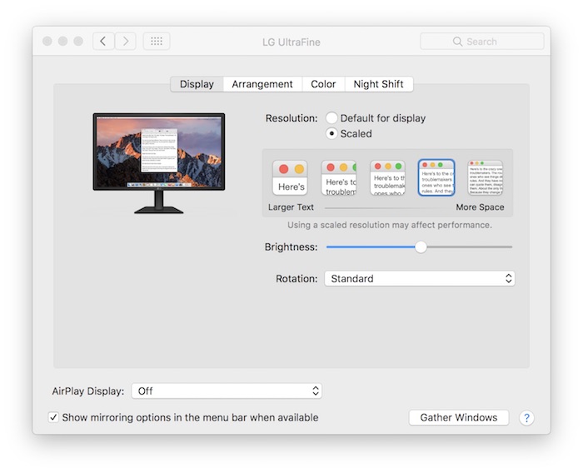Click the Gather Windows button
The height and width of the screenshot is (473, 583).
tap(458, 417)
